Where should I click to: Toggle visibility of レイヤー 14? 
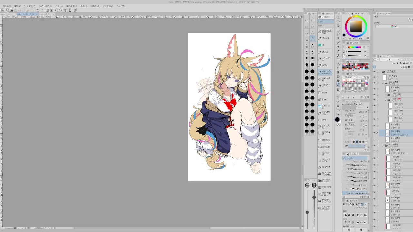pyautogui.click(x=374, y=158)
